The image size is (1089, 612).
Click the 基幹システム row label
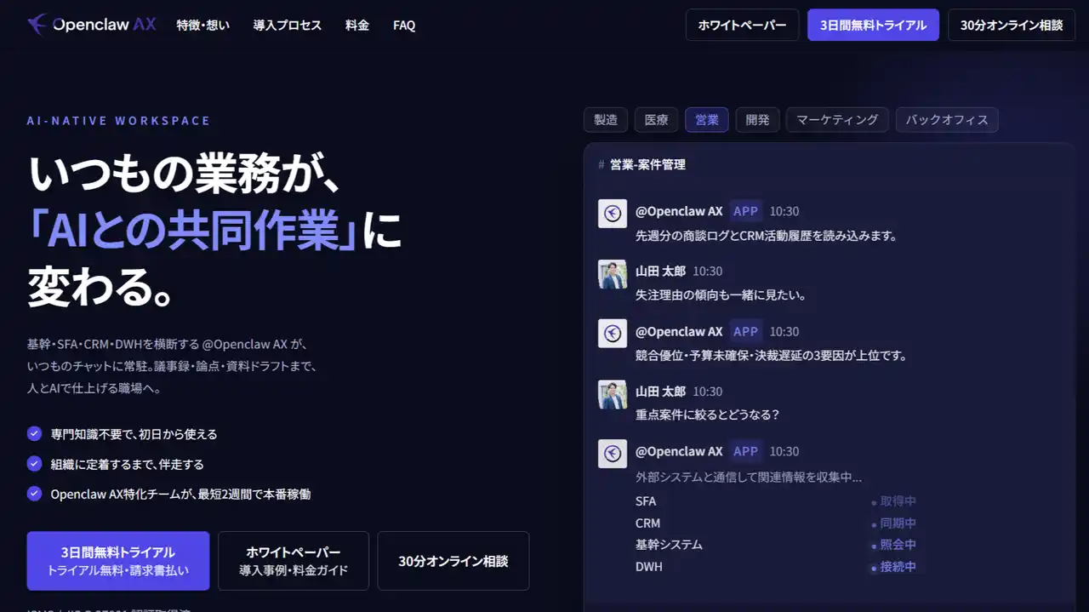[x=669, y=545]
